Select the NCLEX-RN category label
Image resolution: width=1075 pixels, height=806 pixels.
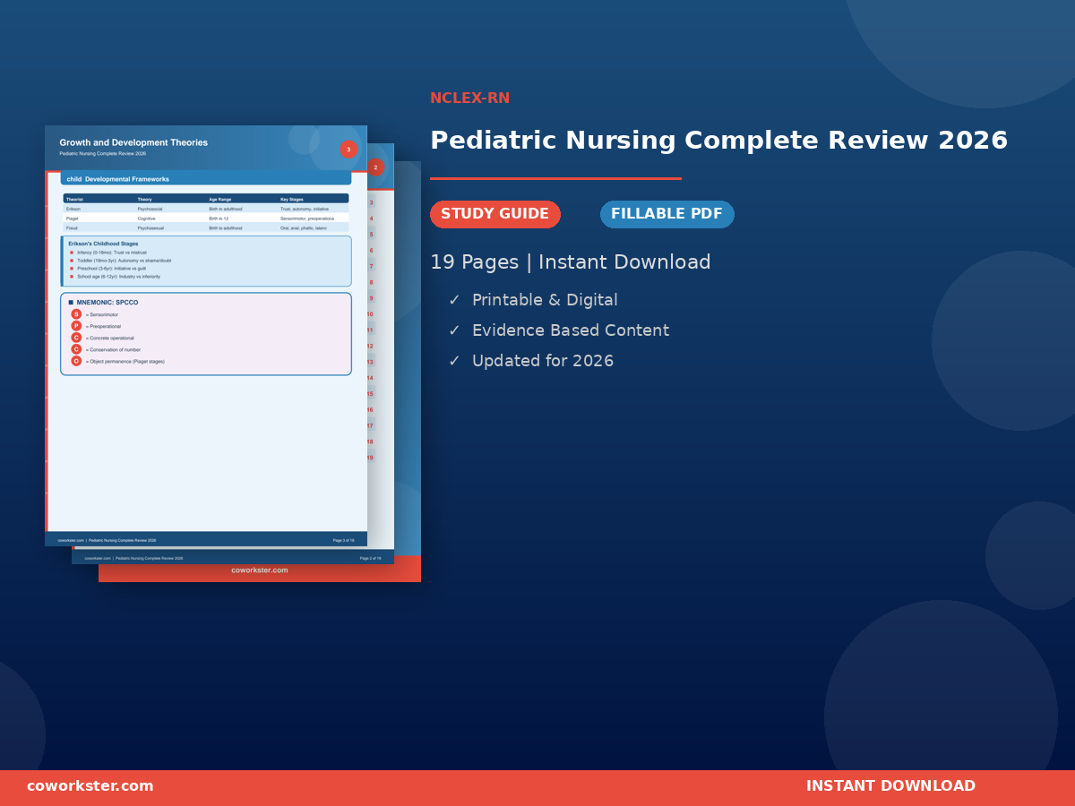(469, 99)
